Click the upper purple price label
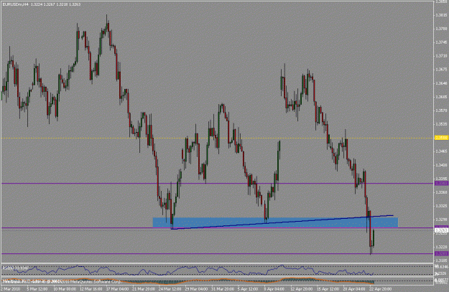Viewport: 449px width, 292px height. tap(441, 184)
